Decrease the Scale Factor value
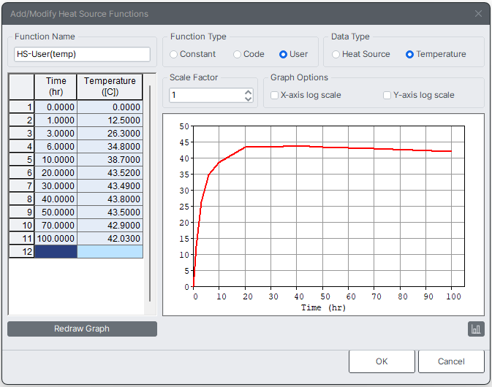This screenshot has width=492, height=387. tap(249, 99)
